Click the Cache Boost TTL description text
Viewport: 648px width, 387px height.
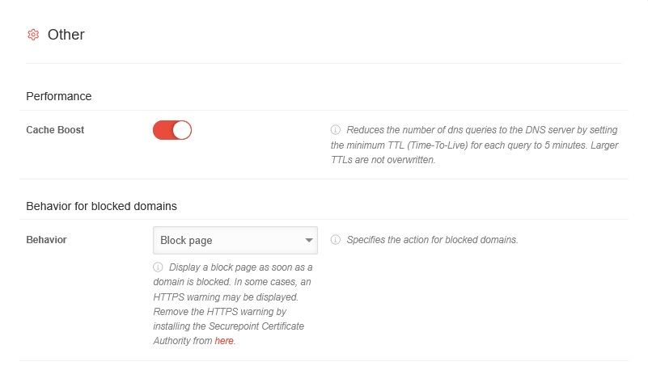pyautogui.click(x=473, y=145)
